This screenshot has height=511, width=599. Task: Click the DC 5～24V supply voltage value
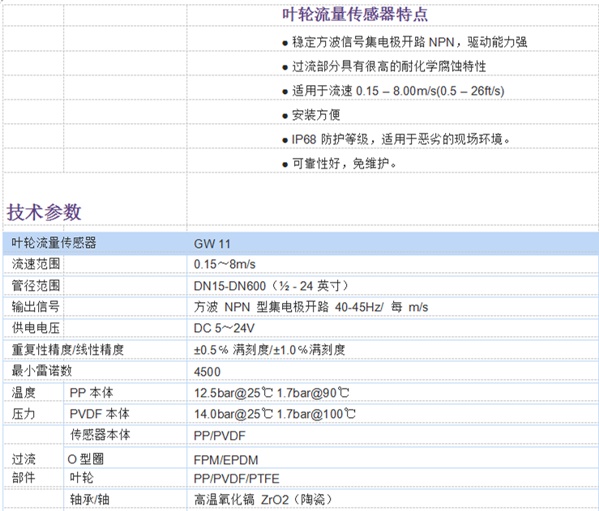(225, 328)
